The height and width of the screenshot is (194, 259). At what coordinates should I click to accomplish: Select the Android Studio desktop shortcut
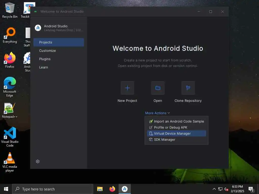coord(27,62)
